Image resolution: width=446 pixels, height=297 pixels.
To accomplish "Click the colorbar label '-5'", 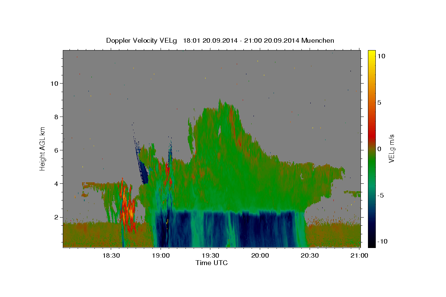I will click(x=380, y=195).
